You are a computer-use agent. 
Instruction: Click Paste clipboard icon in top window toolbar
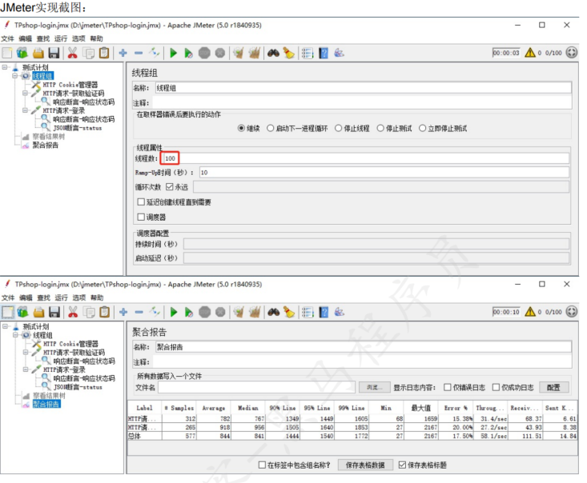pos(104,53)
